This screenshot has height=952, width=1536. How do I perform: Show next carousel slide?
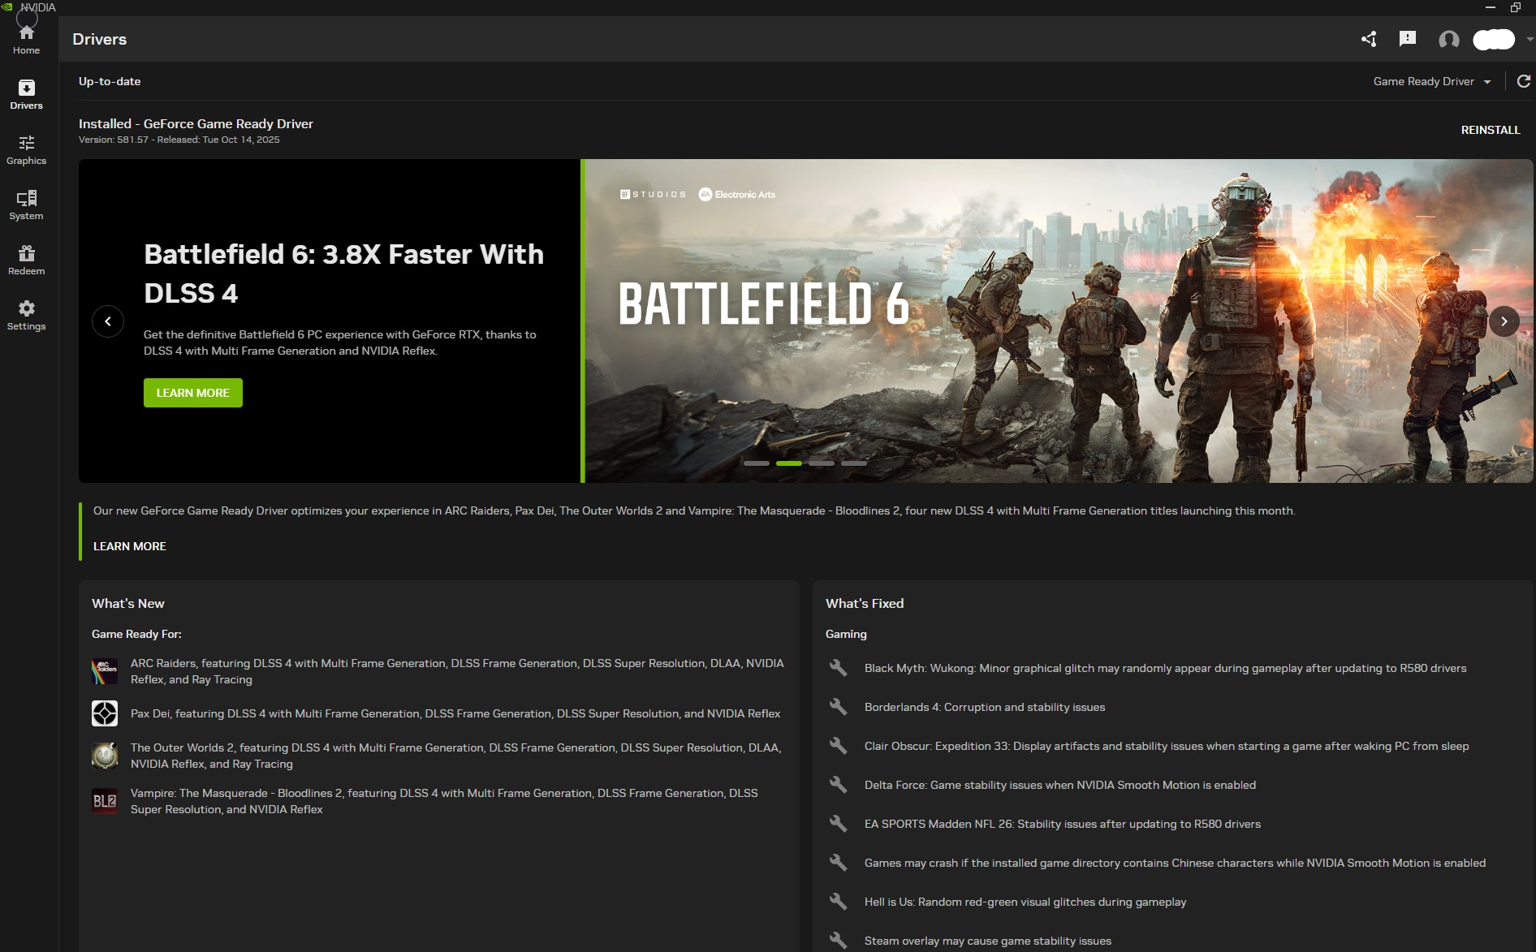click(x=1504, y=321)
